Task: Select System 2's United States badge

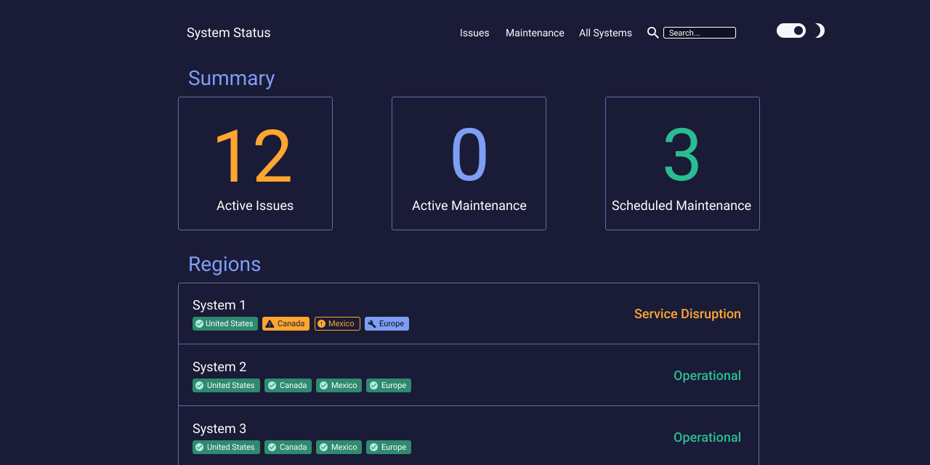Action: click(x=226, y=385)
